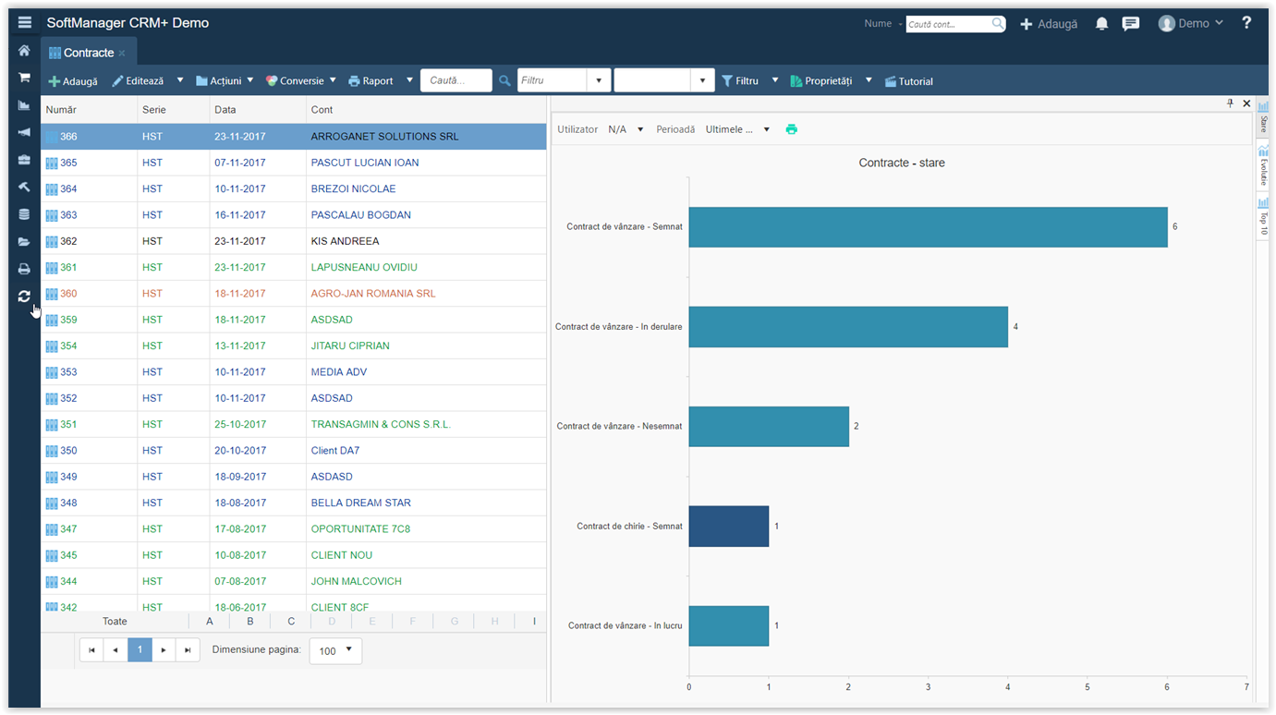The height and width of the screenshot is (715, 1276).
Task: Sort by the Număr column header
Action: (89, 110)
